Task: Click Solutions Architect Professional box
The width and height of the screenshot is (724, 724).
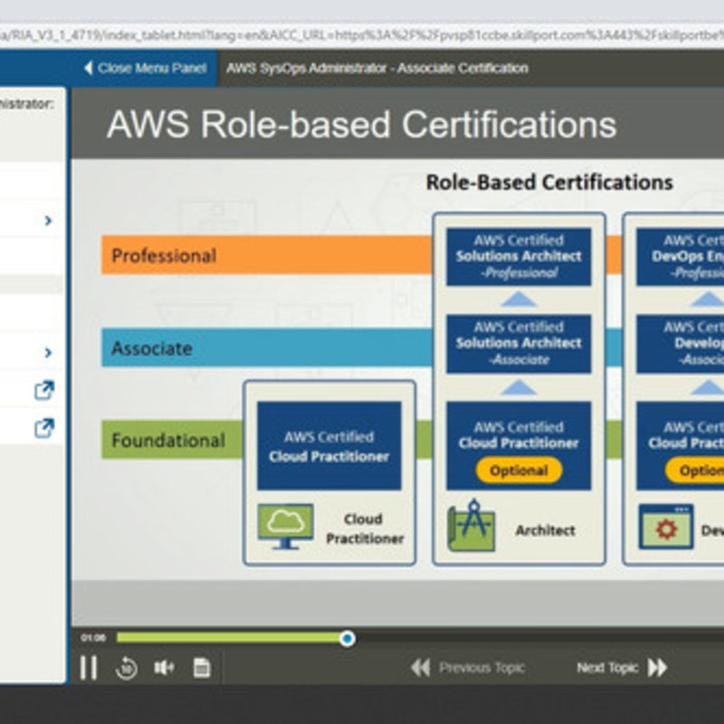Action: [x=519, y=257]
